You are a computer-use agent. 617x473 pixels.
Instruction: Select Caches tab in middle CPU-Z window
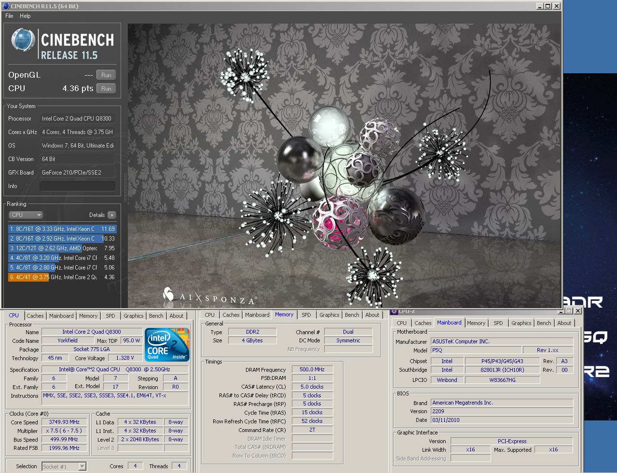tap(231, 315)
